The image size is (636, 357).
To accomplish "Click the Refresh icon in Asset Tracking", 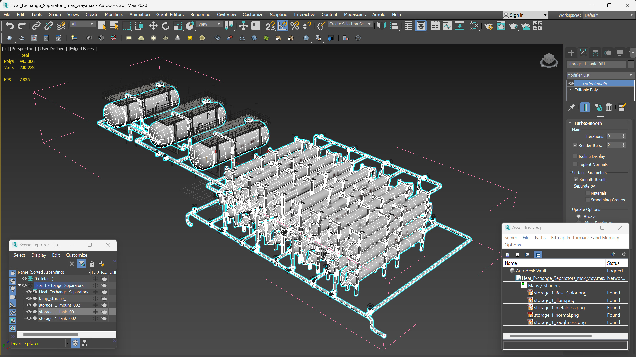I will (507, 255).
